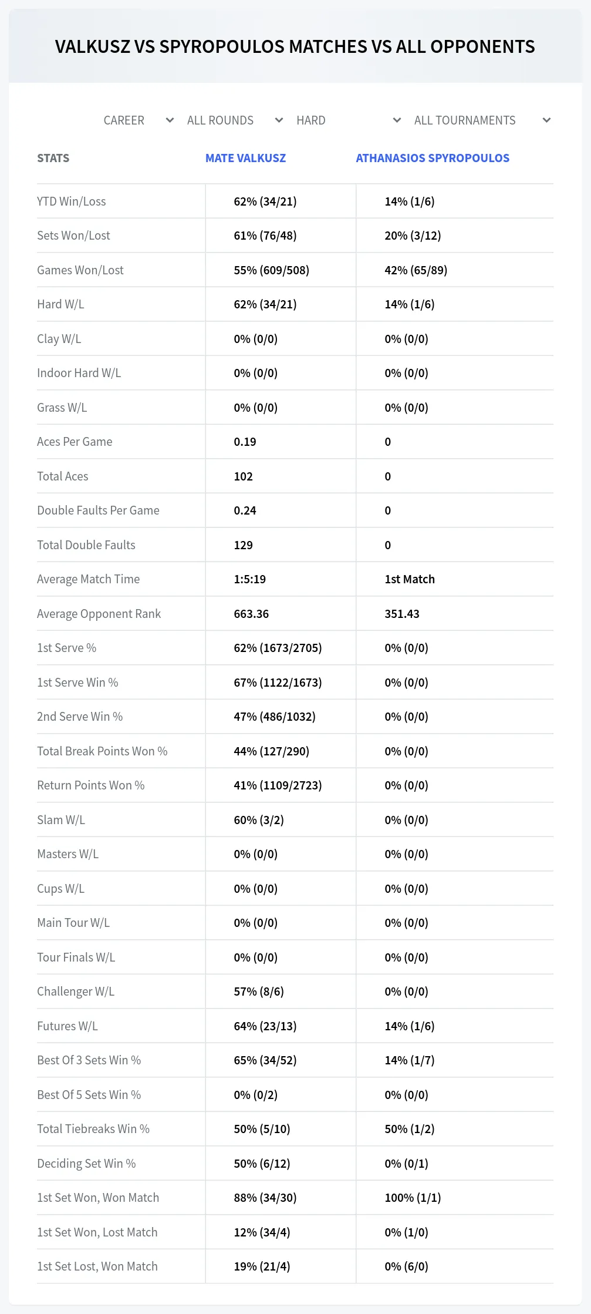
Task: Expand the ALL TOURNAMENTS dropdown
Action: click(482, 120)
